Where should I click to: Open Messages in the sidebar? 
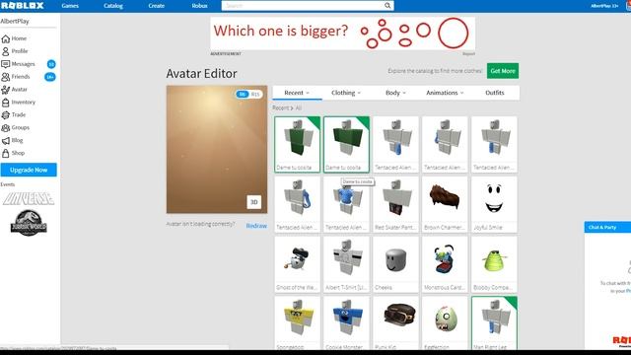[18, 64]
